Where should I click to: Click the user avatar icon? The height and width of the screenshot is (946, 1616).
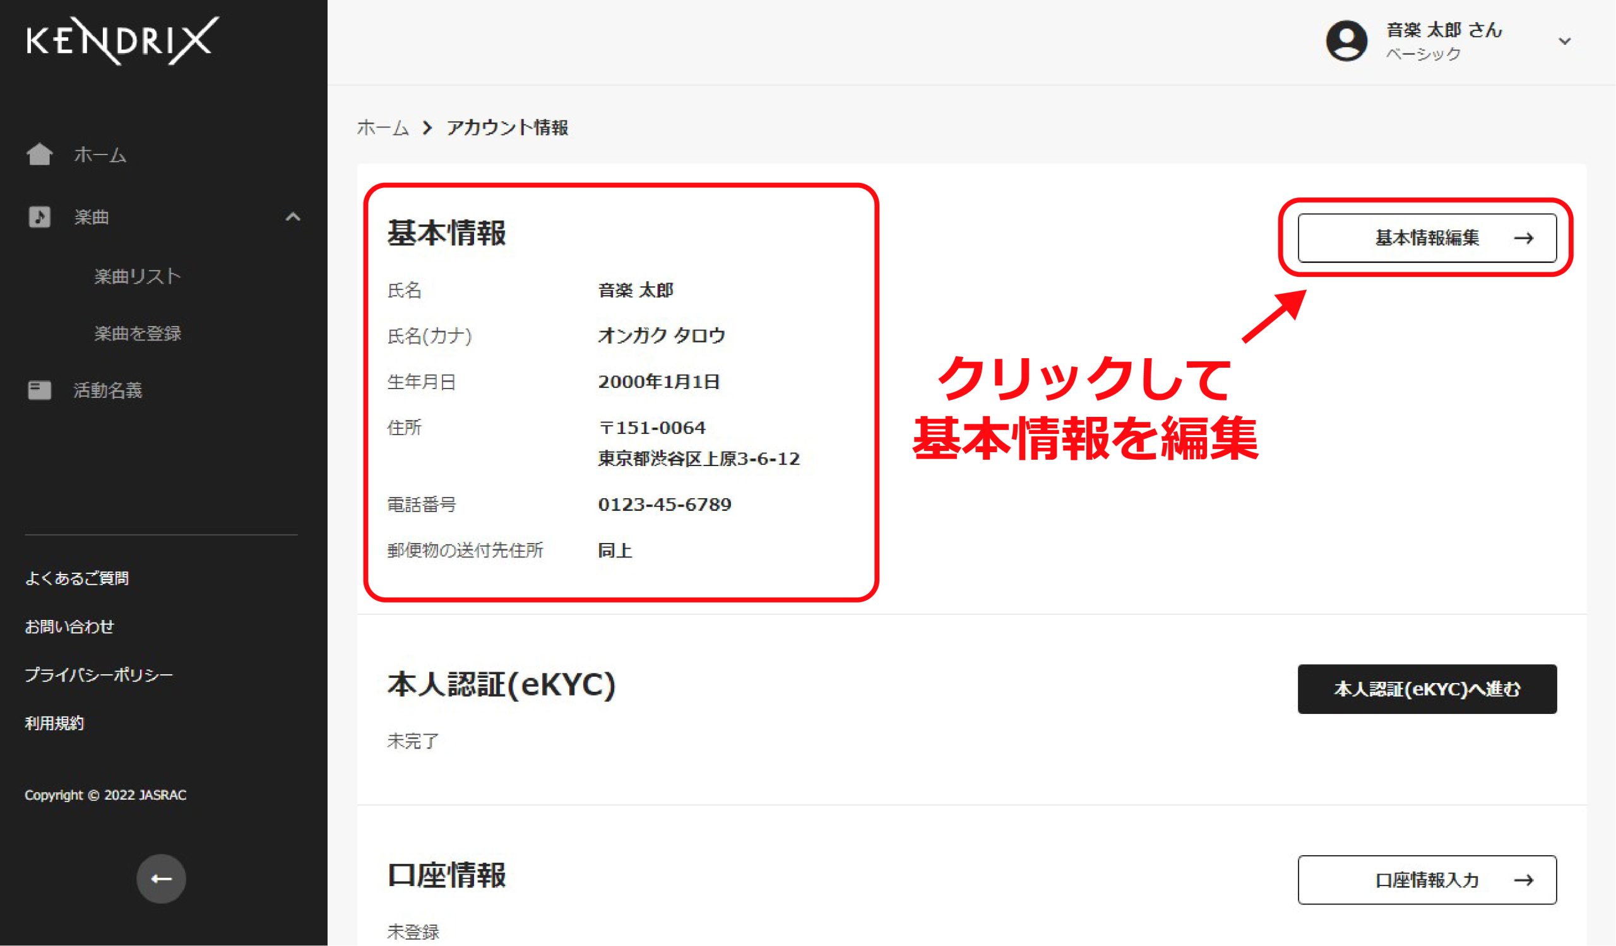pos(1346,41)
